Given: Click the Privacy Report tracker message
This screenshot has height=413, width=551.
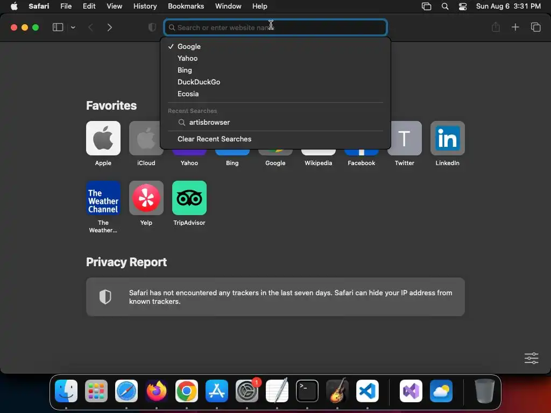Looking at the screenshot, I should pos(291,297).
